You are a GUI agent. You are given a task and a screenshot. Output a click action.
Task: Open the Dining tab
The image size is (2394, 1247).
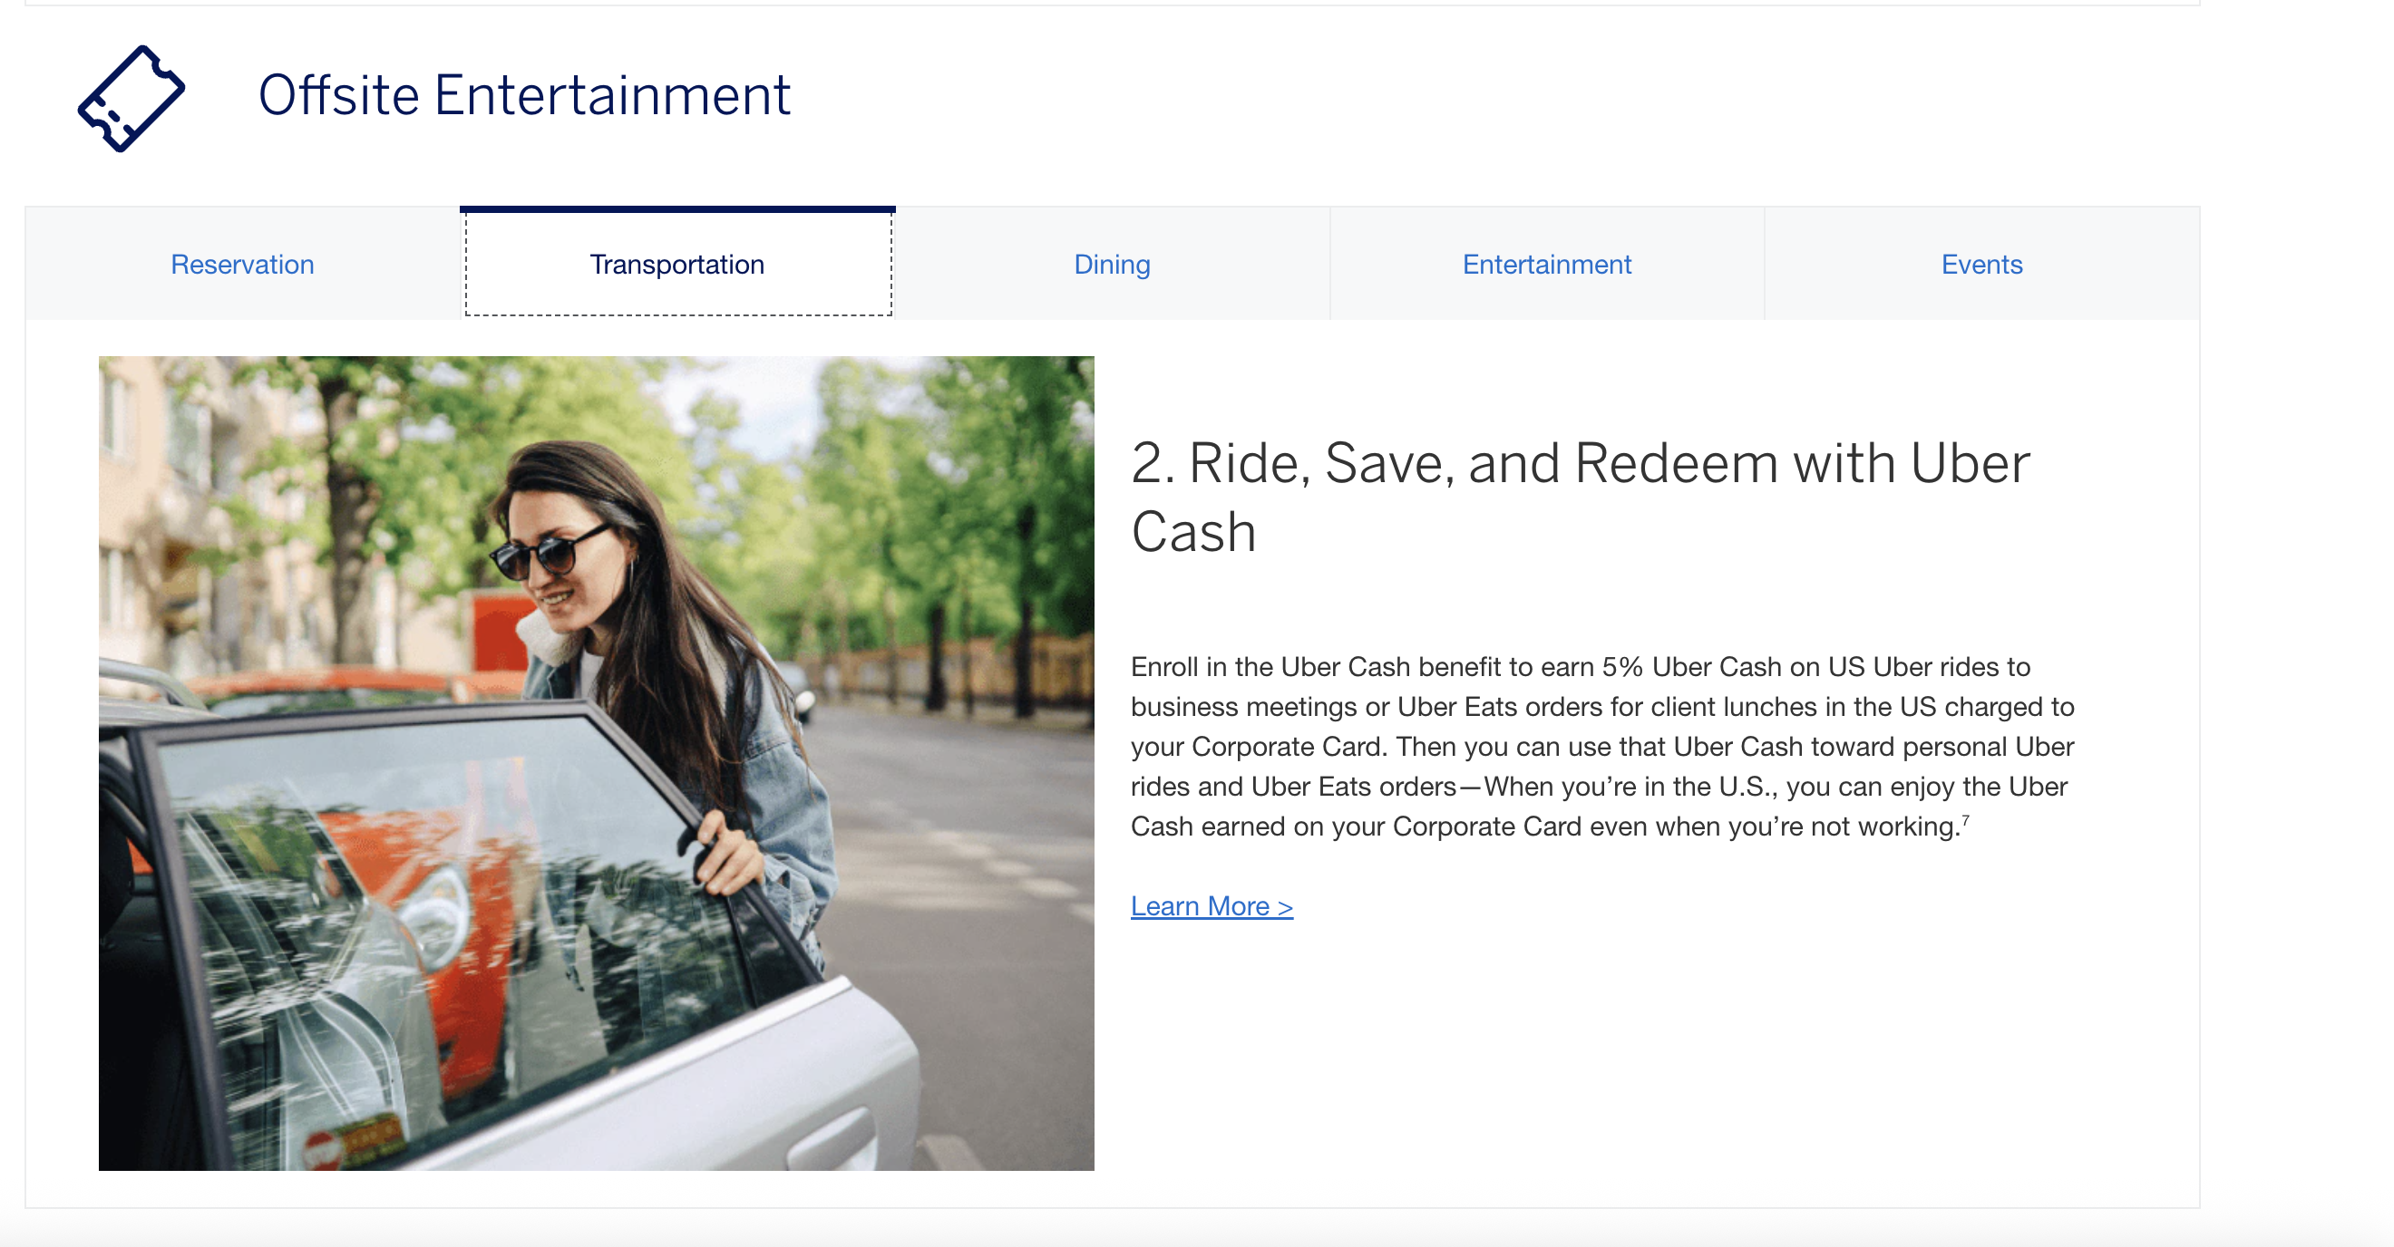(1112, 265)
